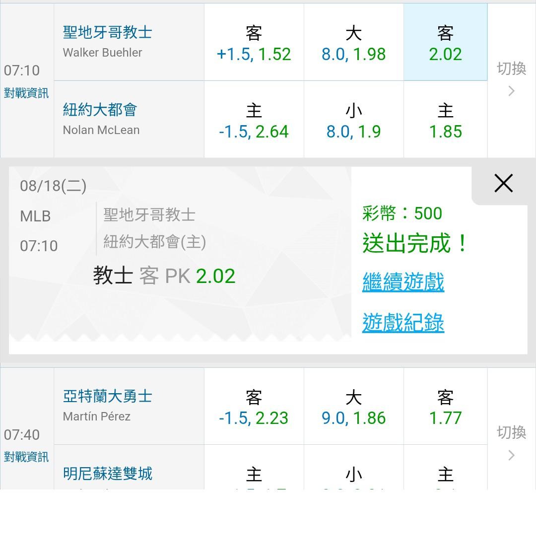Choose 大 9.0 over at 1.86
The width and height of the screenshot is (536, 556).
(x=354, y=407)
